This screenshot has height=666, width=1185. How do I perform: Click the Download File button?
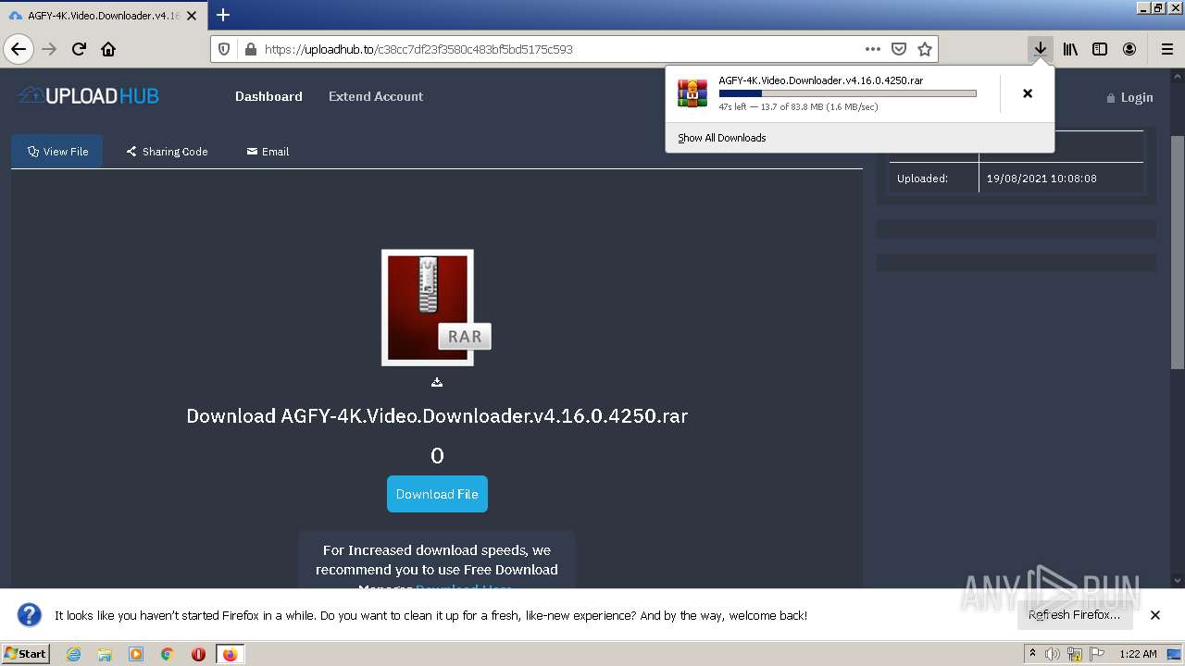click(437, 494)
